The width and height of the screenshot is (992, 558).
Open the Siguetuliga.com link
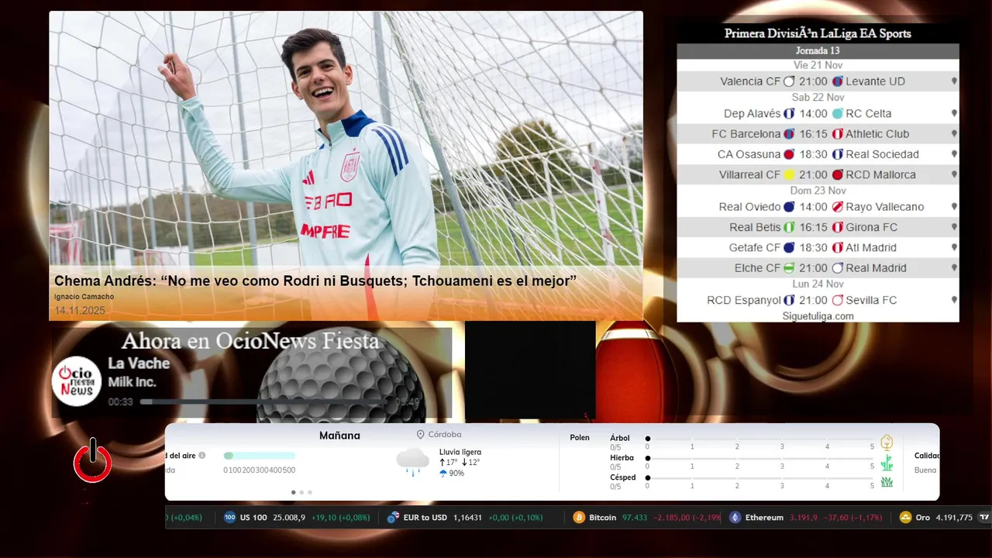(x=818, y=316)
